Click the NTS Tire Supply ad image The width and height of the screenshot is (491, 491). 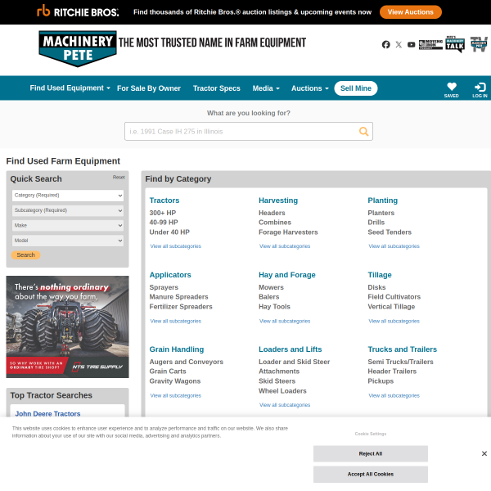point(67,327)
